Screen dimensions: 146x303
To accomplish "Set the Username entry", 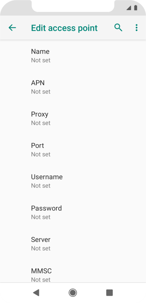I will tap(73, 181).
